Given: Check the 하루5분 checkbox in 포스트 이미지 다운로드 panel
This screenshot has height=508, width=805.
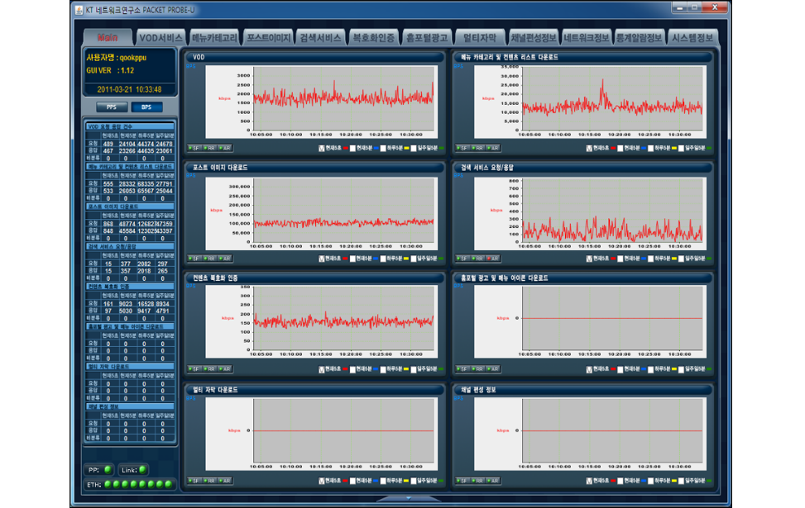Looking at the screenshot, I should [x=383, y=259].
